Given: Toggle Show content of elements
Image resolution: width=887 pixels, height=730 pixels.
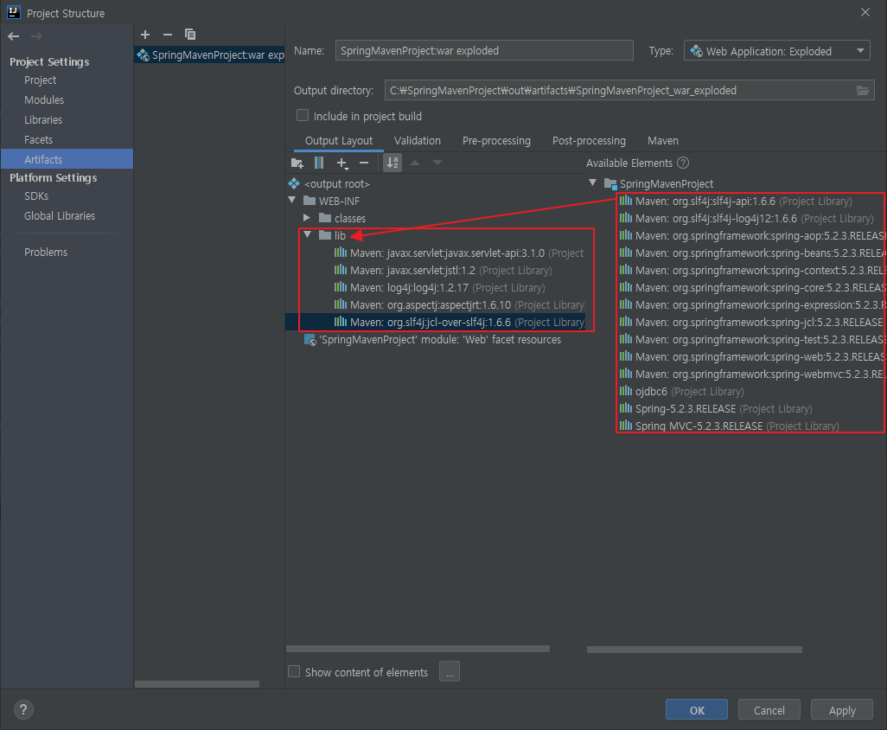Looking at the screenshot, I should point(294,671).
